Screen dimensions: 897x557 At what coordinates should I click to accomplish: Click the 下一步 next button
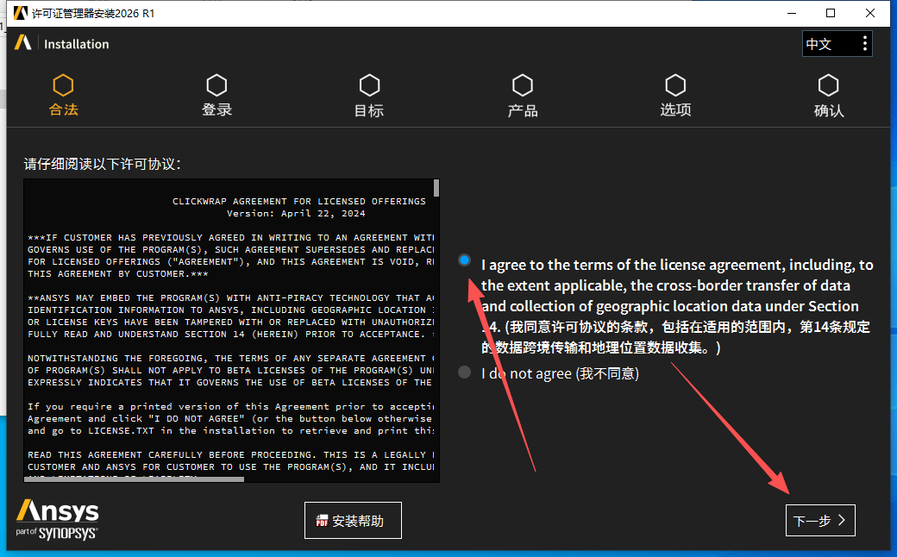click(820, 521)
